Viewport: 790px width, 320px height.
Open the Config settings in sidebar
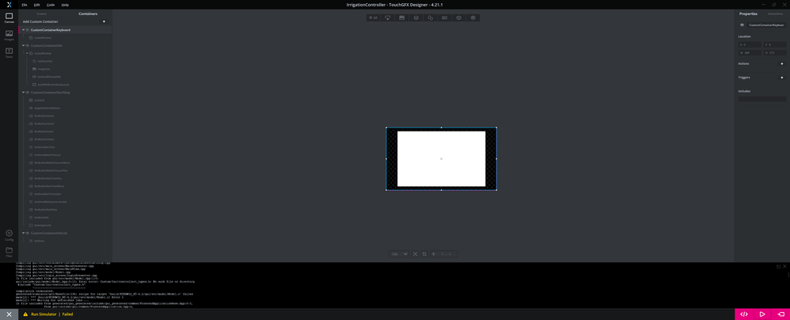pyautogui.click(x=9, y=234)
